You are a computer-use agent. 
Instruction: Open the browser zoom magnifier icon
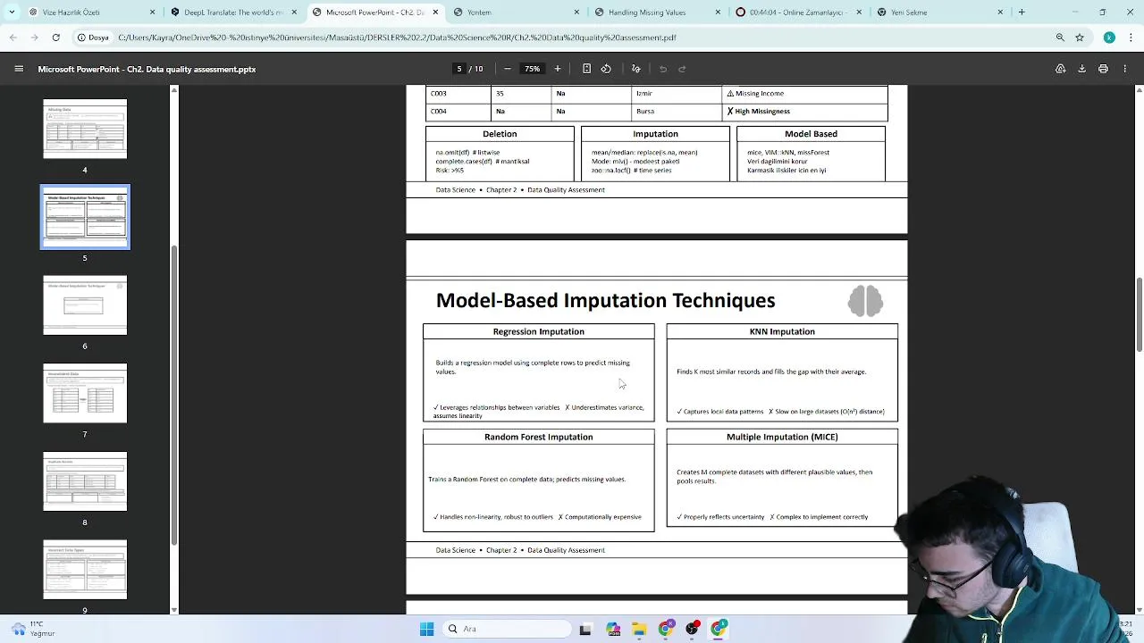1060,38
